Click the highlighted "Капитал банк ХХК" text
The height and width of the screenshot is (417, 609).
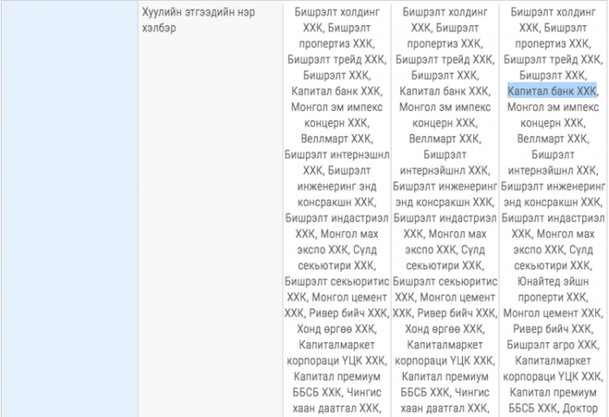pyautogui.click(x=552, y=91)
